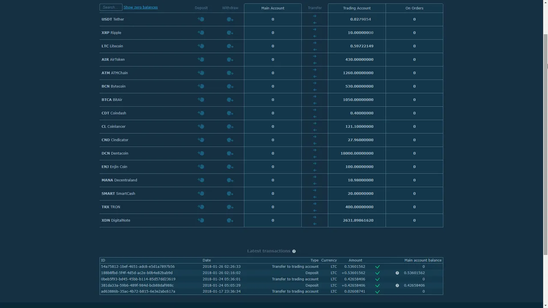
Task: Click the Show zero balances link
Action: (140, 7)
